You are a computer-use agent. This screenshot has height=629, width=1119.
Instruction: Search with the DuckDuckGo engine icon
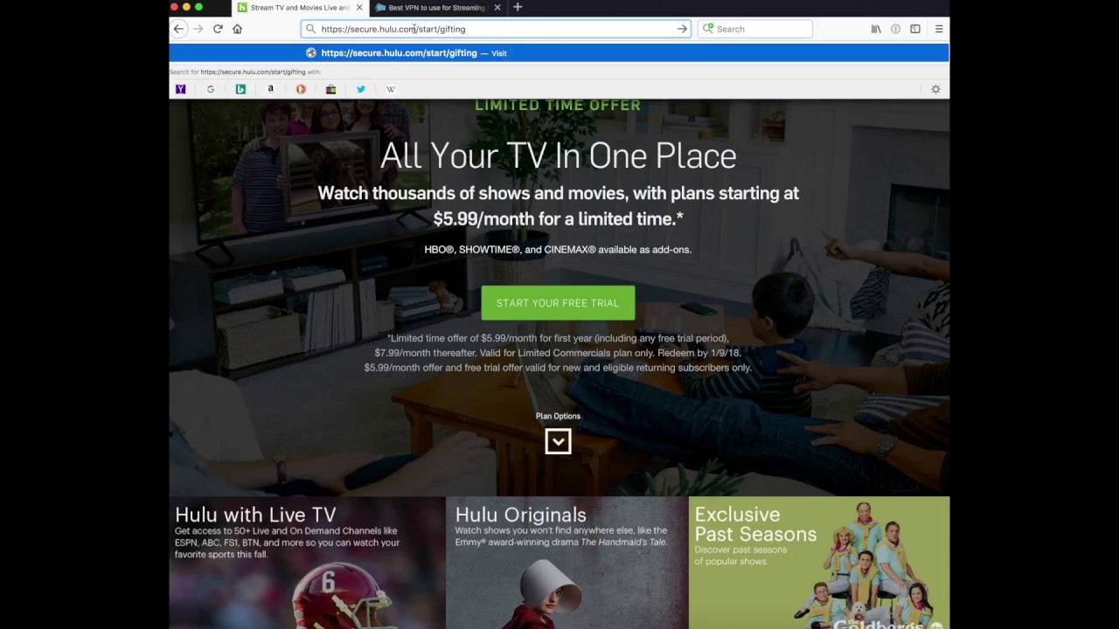pos(301,89)
